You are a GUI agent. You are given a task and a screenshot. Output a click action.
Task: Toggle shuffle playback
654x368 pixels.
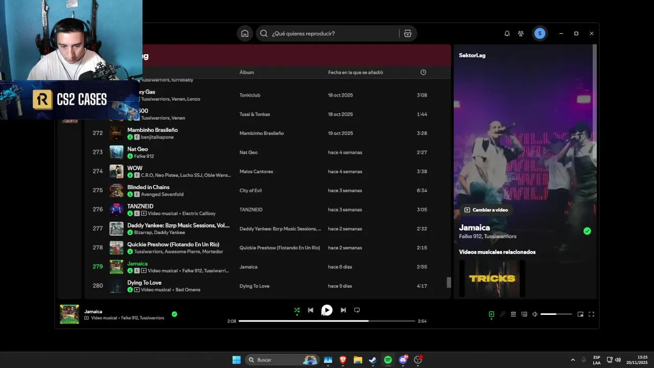coord(297,310)
